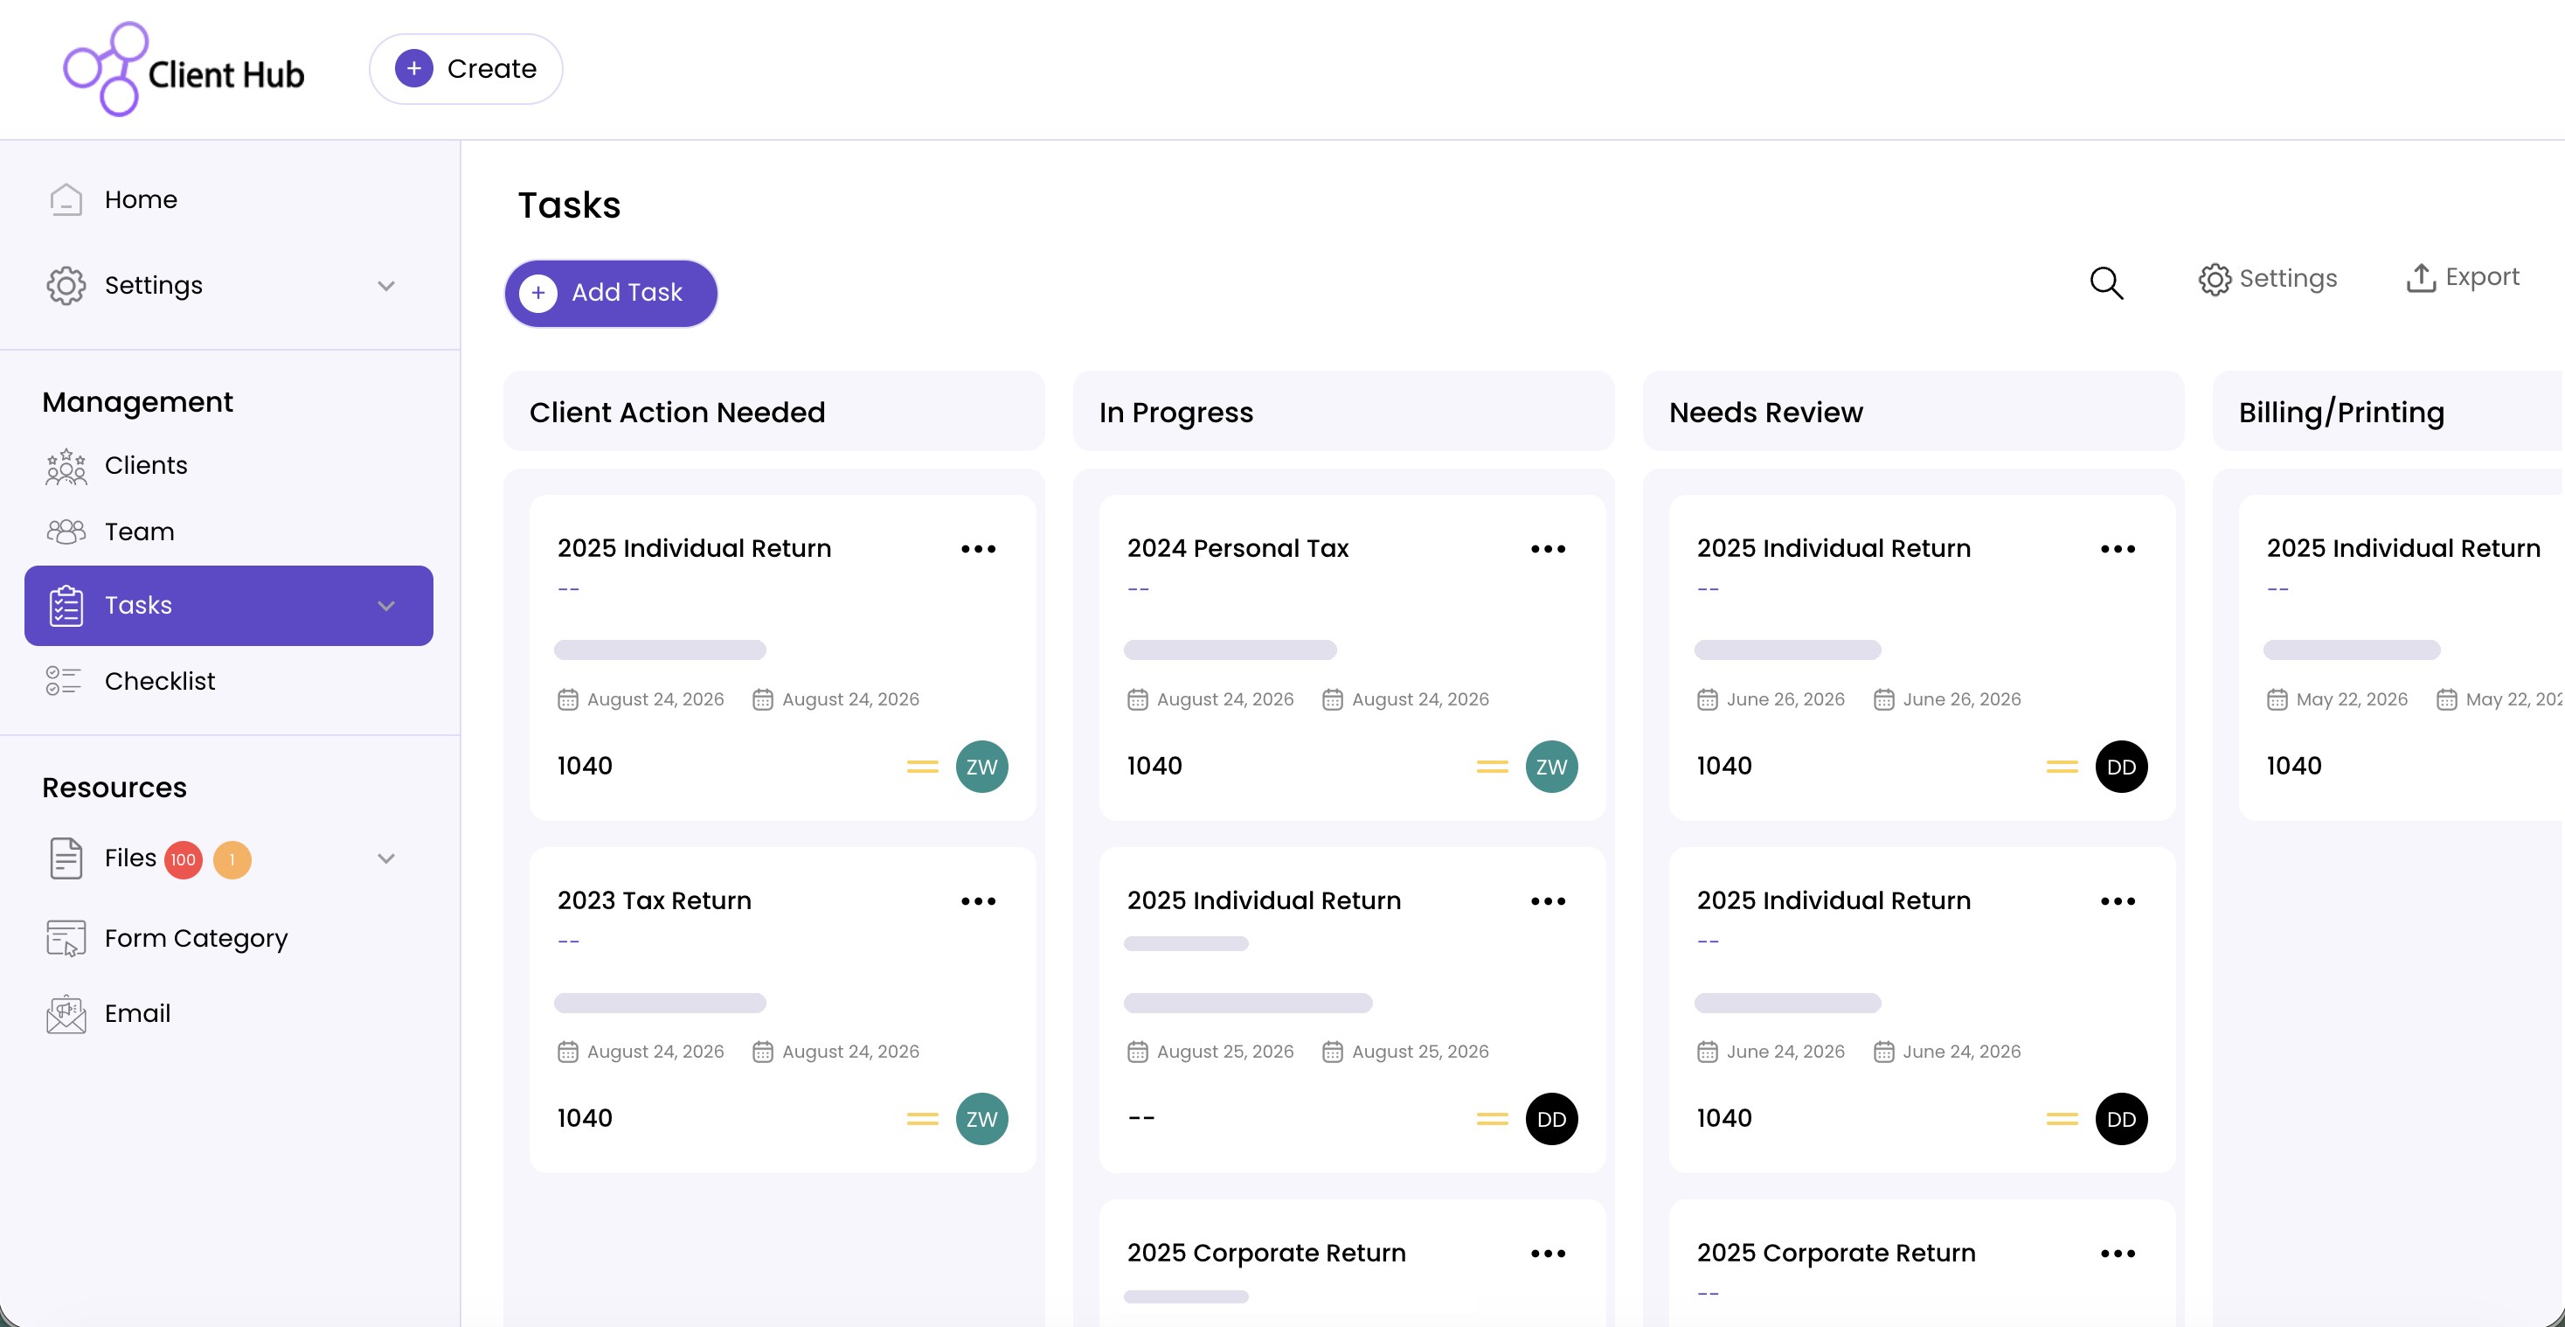Click priority icon on 2023 Tax Return card
The image size is (2565, 1327).
point(922,1119)
